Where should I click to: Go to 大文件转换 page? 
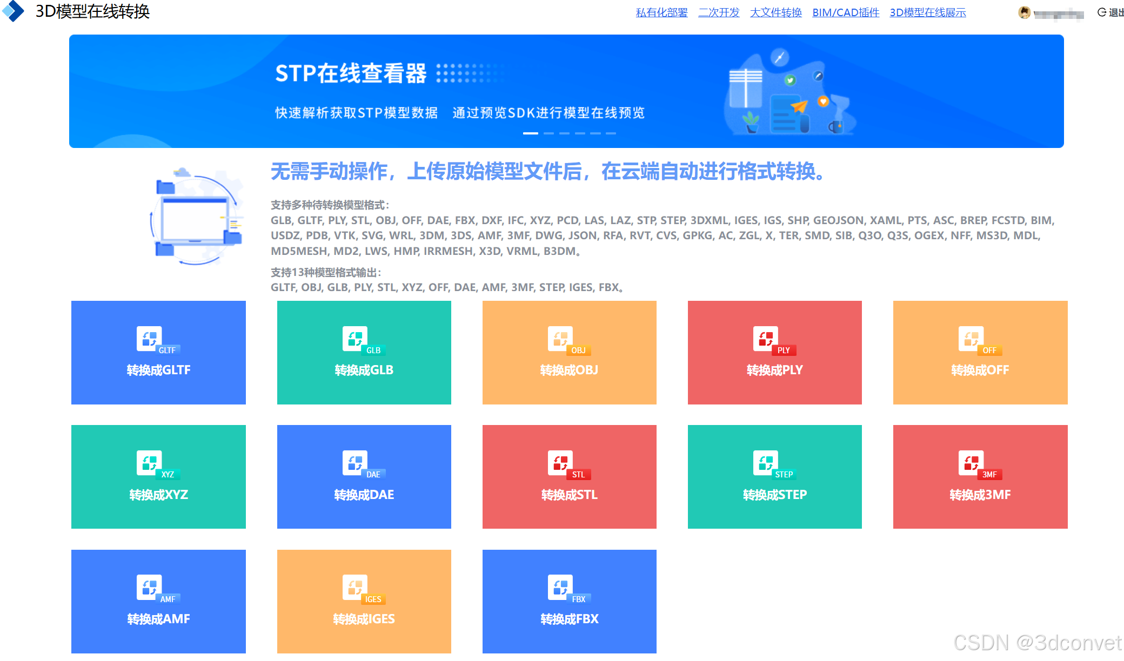(x=775, y=12)
